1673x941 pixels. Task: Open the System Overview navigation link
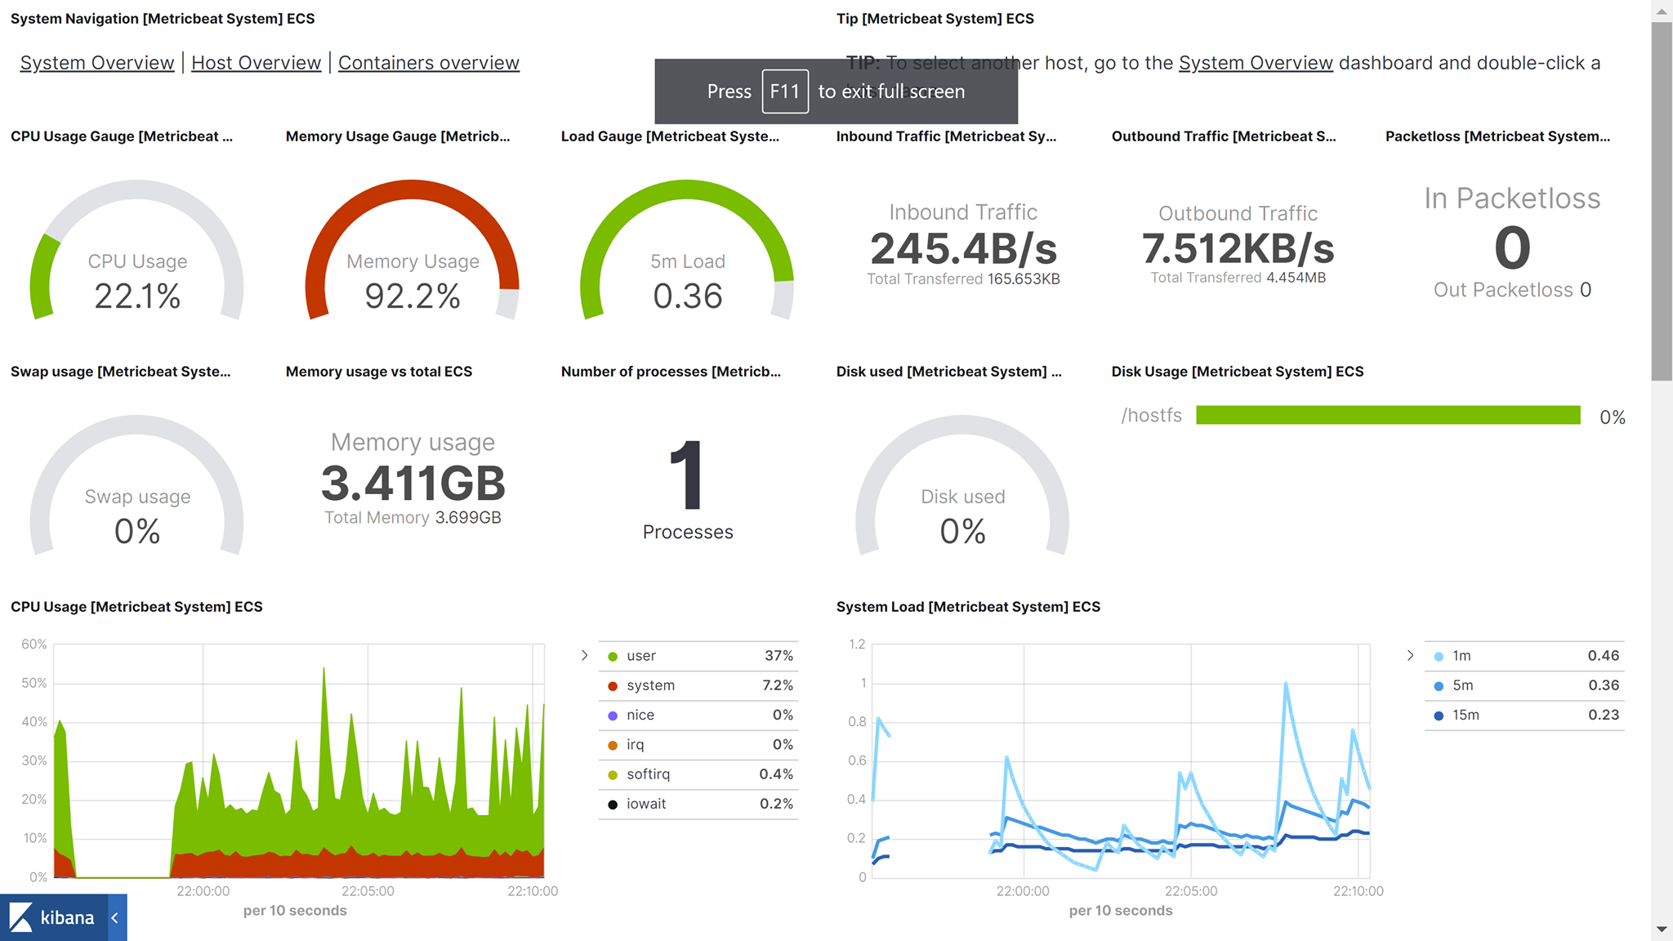[x=97, y=63]
